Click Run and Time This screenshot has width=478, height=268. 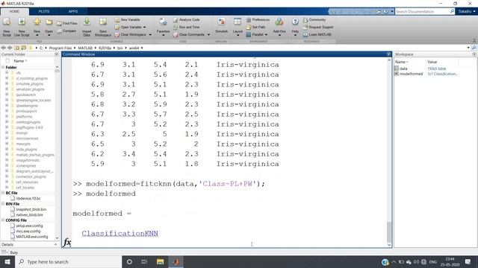pyautogui.click(x=186, y=27)
